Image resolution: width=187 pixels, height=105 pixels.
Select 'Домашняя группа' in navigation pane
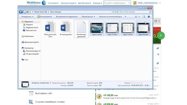(31, 42)
